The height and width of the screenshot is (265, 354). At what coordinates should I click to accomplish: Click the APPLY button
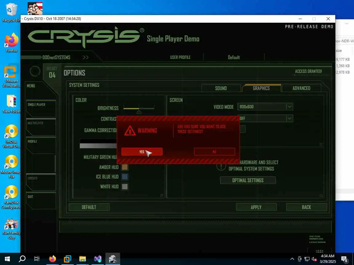(256, 207)
